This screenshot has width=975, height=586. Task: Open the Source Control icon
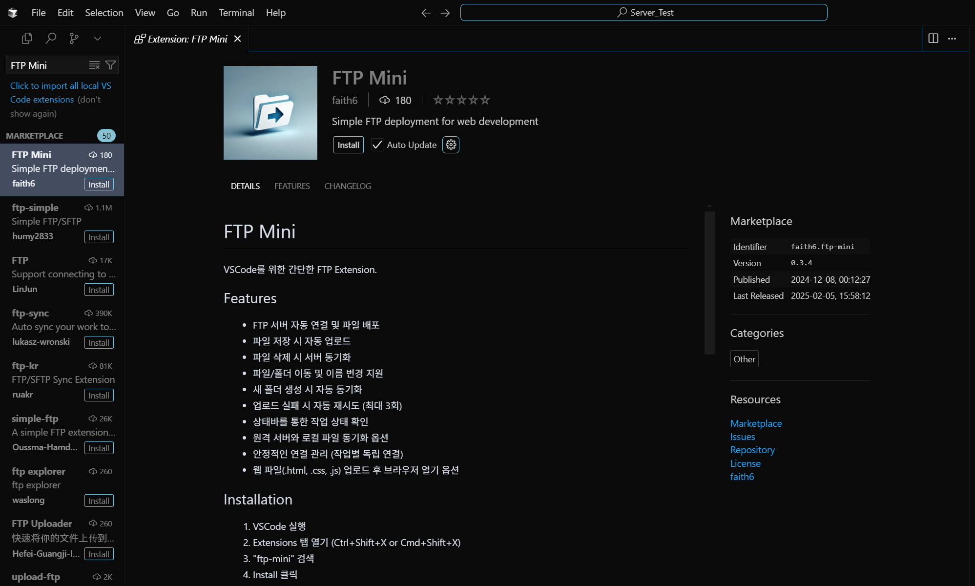(74, 38)
